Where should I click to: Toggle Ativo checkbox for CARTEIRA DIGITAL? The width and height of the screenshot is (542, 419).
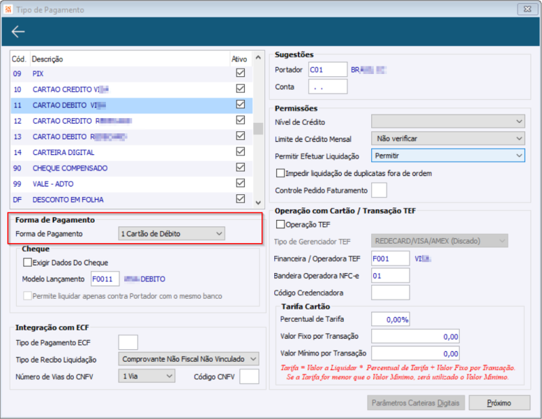pos(240,152)
